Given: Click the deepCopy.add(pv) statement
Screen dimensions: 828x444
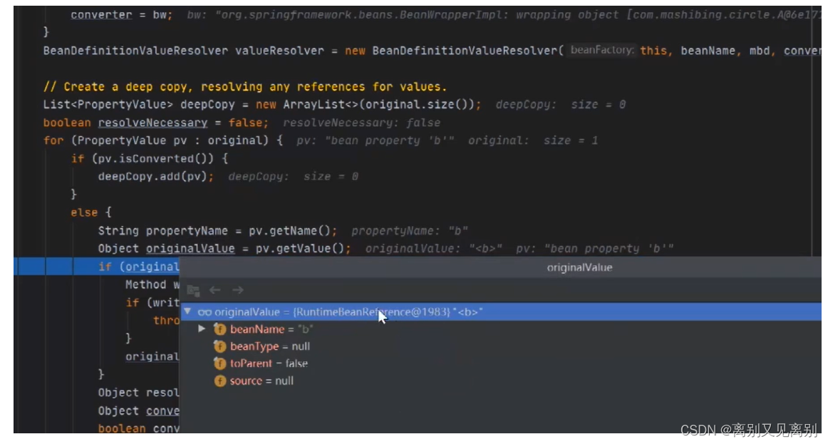Looking at the screenshot, I should 156,176.
